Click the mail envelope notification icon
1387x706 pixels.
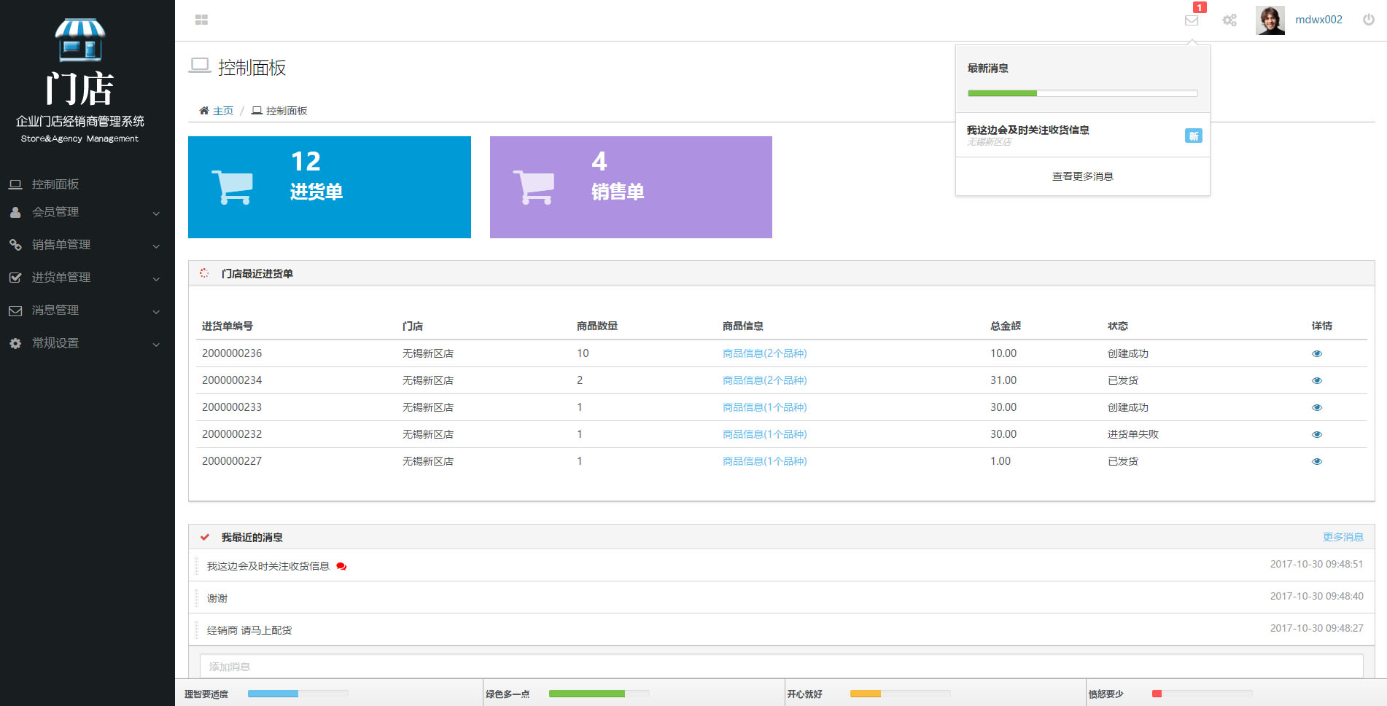(1192, 20)
